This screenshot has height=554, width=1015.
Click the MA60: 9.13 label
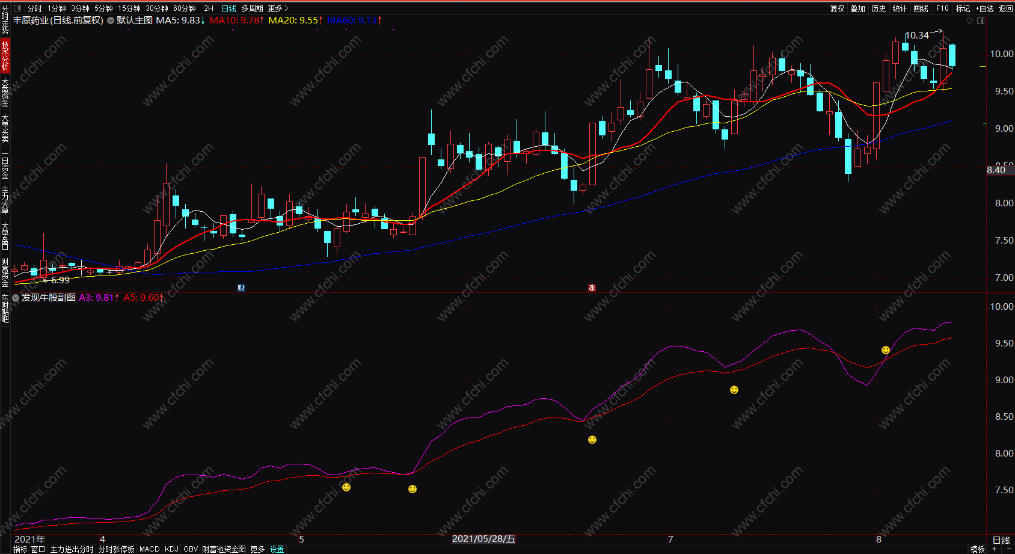click(x=354, y=20)
